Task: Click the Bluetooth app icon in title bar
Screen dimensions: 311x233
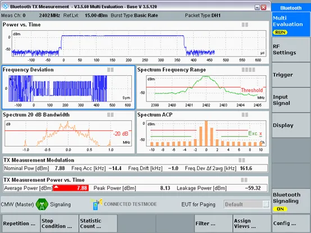Action: point(5,6)
